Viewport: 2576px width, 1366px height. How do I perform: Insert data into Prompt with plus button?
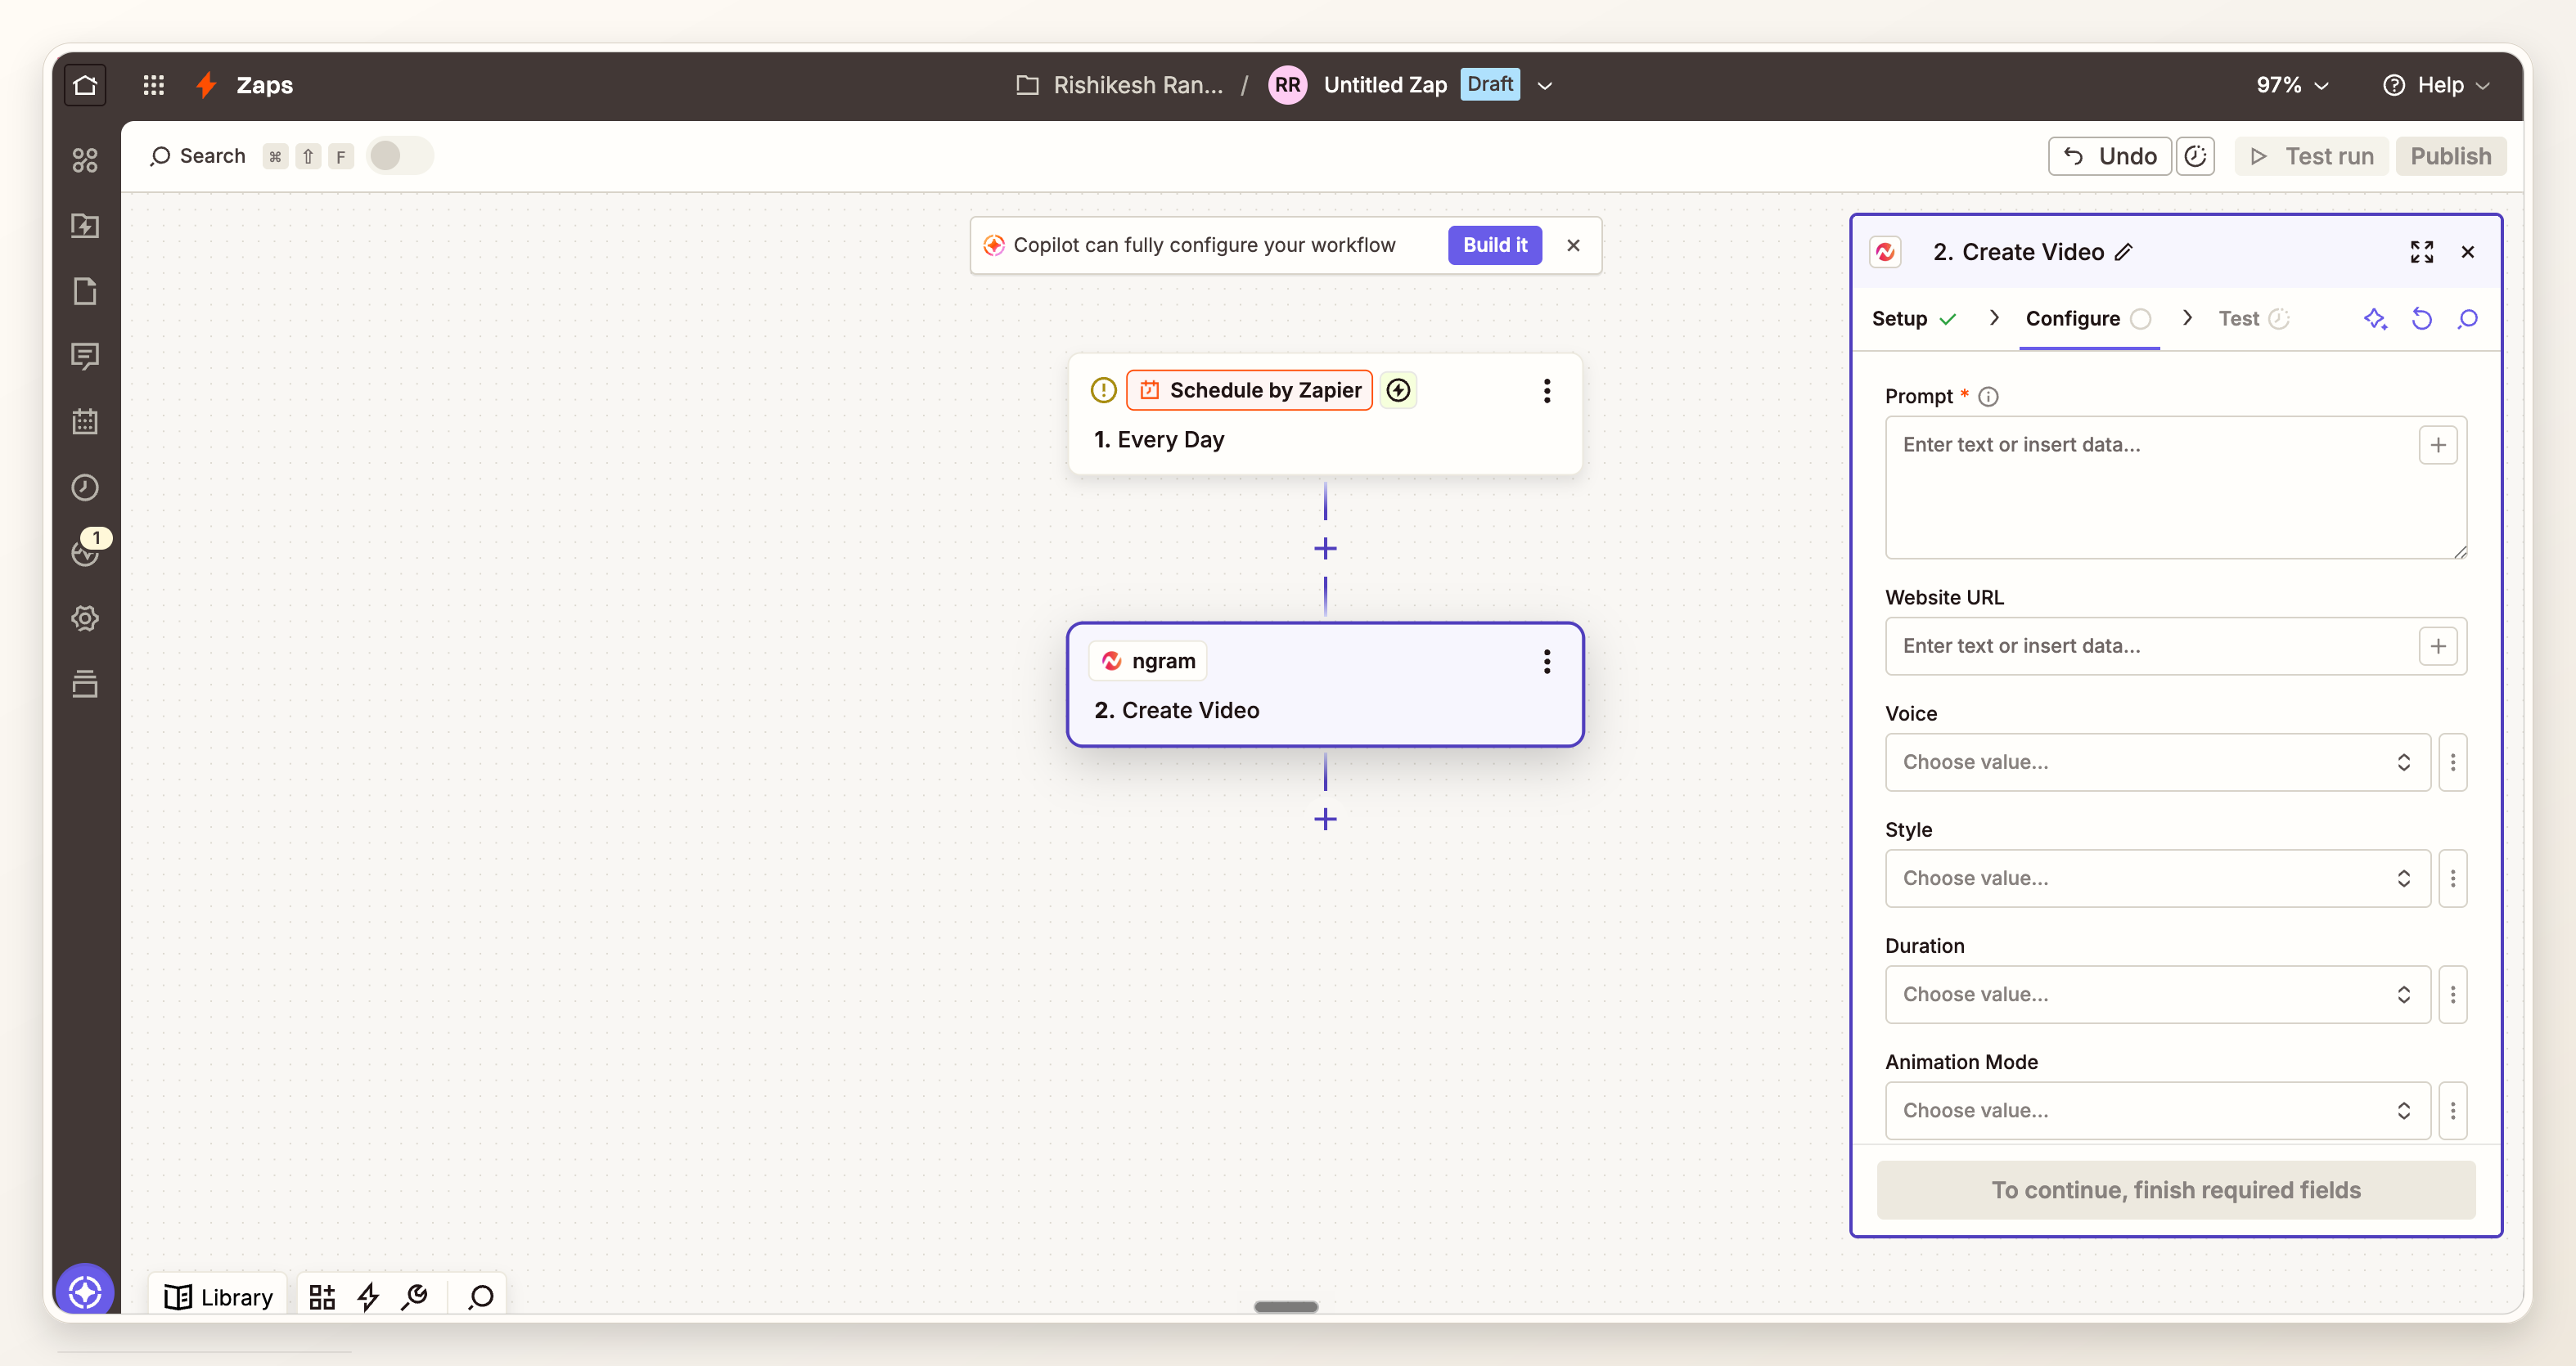point(2438,446)
